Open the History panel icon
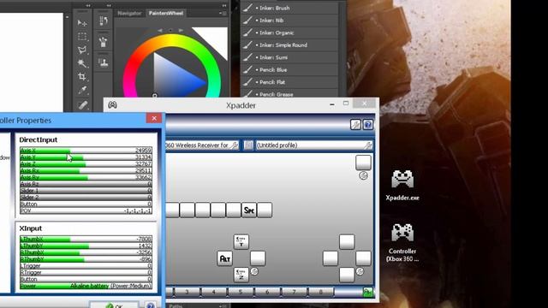 click(x=103, y=21)
